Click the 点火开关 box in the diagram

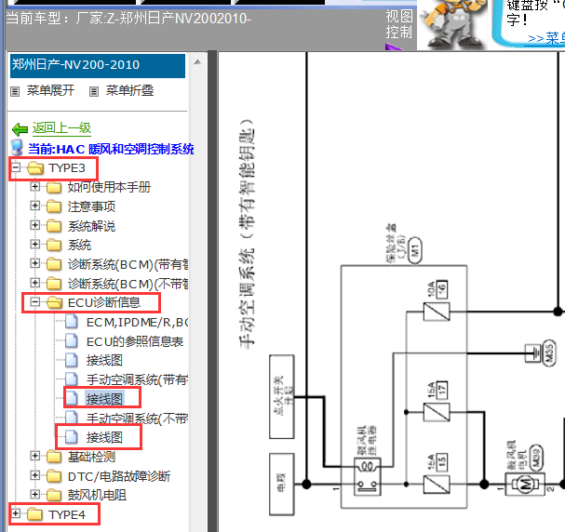pyautogui.click(x=282, y=396)
